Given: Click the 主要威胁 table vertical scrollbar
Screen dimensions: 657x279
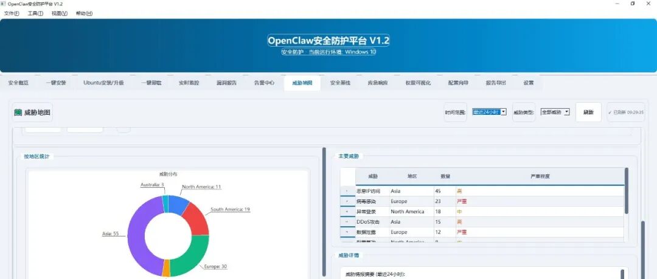Looking at the screenshot, I should (x=627, y=191).
